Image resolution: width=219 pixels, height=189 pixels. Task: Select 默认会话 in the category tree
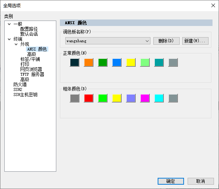pos(29,34)
